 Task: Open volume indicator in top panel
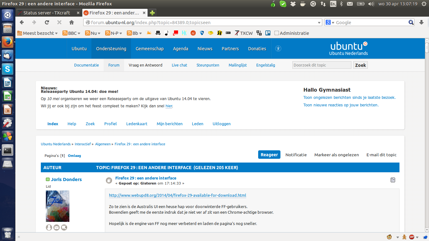(371, 4)
